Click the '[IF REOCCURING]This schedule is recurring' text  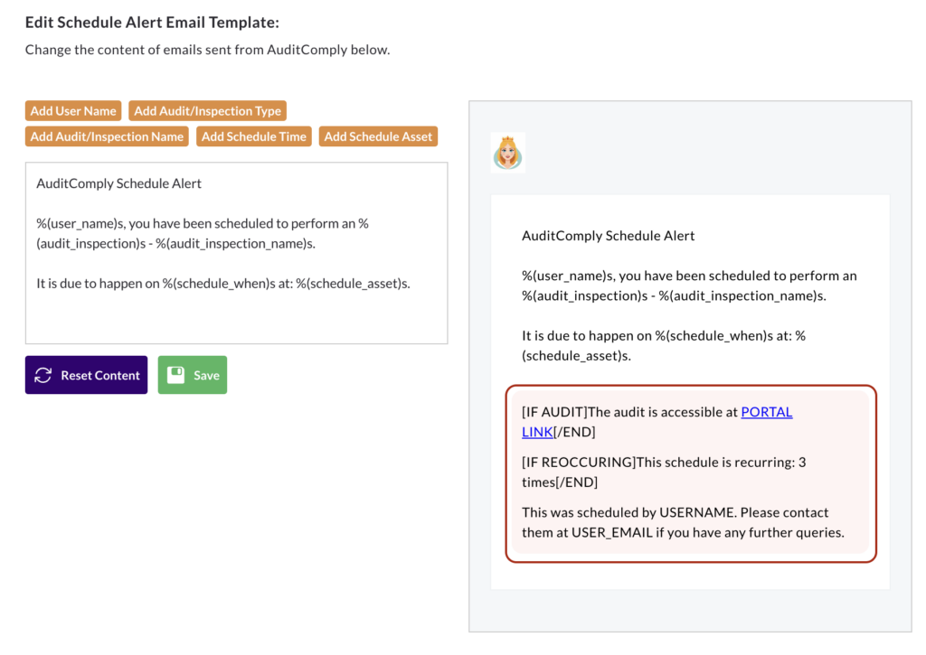[x=664, y=473]
